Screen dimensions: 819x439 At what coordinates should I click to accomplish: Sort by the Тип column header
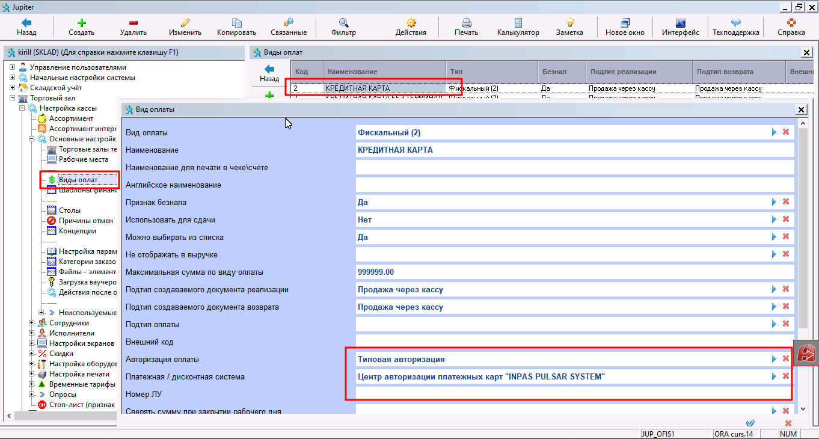point(492,72)
